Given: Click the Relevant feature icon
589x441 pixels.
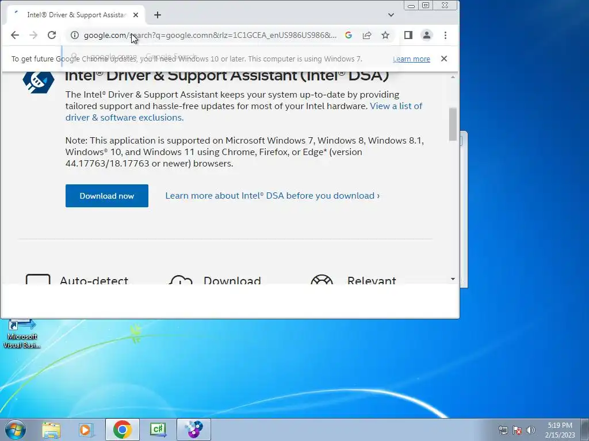Looking at the screenshot, I should pos(322,280).
